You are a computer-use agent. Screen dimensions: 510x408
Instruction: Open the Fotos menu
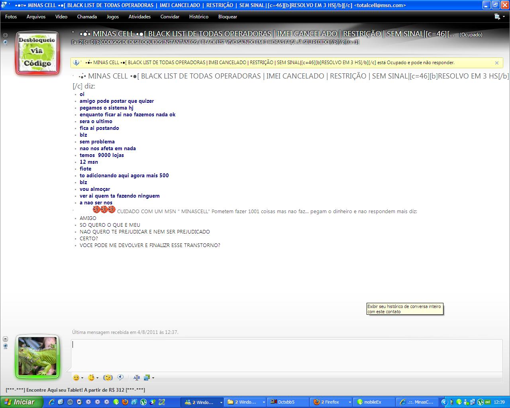tap(11, 17)
